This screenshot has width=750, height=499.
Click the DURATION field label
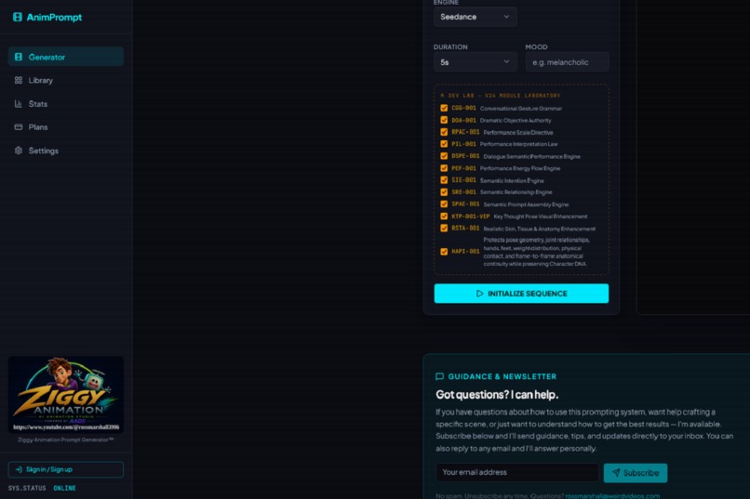[450, 46]
